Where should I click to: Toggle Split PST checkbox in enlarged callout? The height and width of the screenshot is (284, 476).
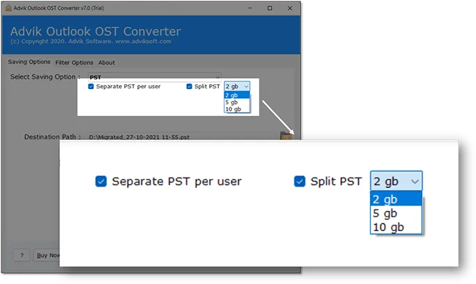(x=300, y=181)
